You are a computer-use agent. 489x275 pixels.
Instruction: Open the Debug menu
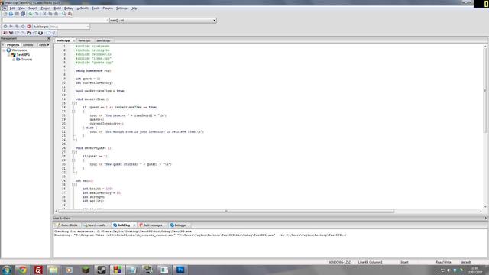click(69, 8)
